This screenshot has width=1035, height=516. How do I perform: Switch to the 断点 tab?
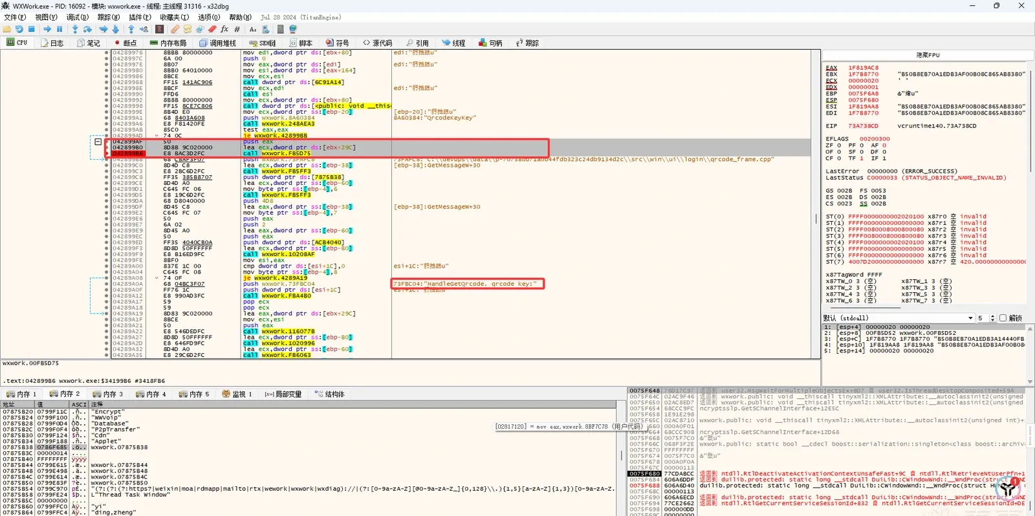click(x=125, y=43)
